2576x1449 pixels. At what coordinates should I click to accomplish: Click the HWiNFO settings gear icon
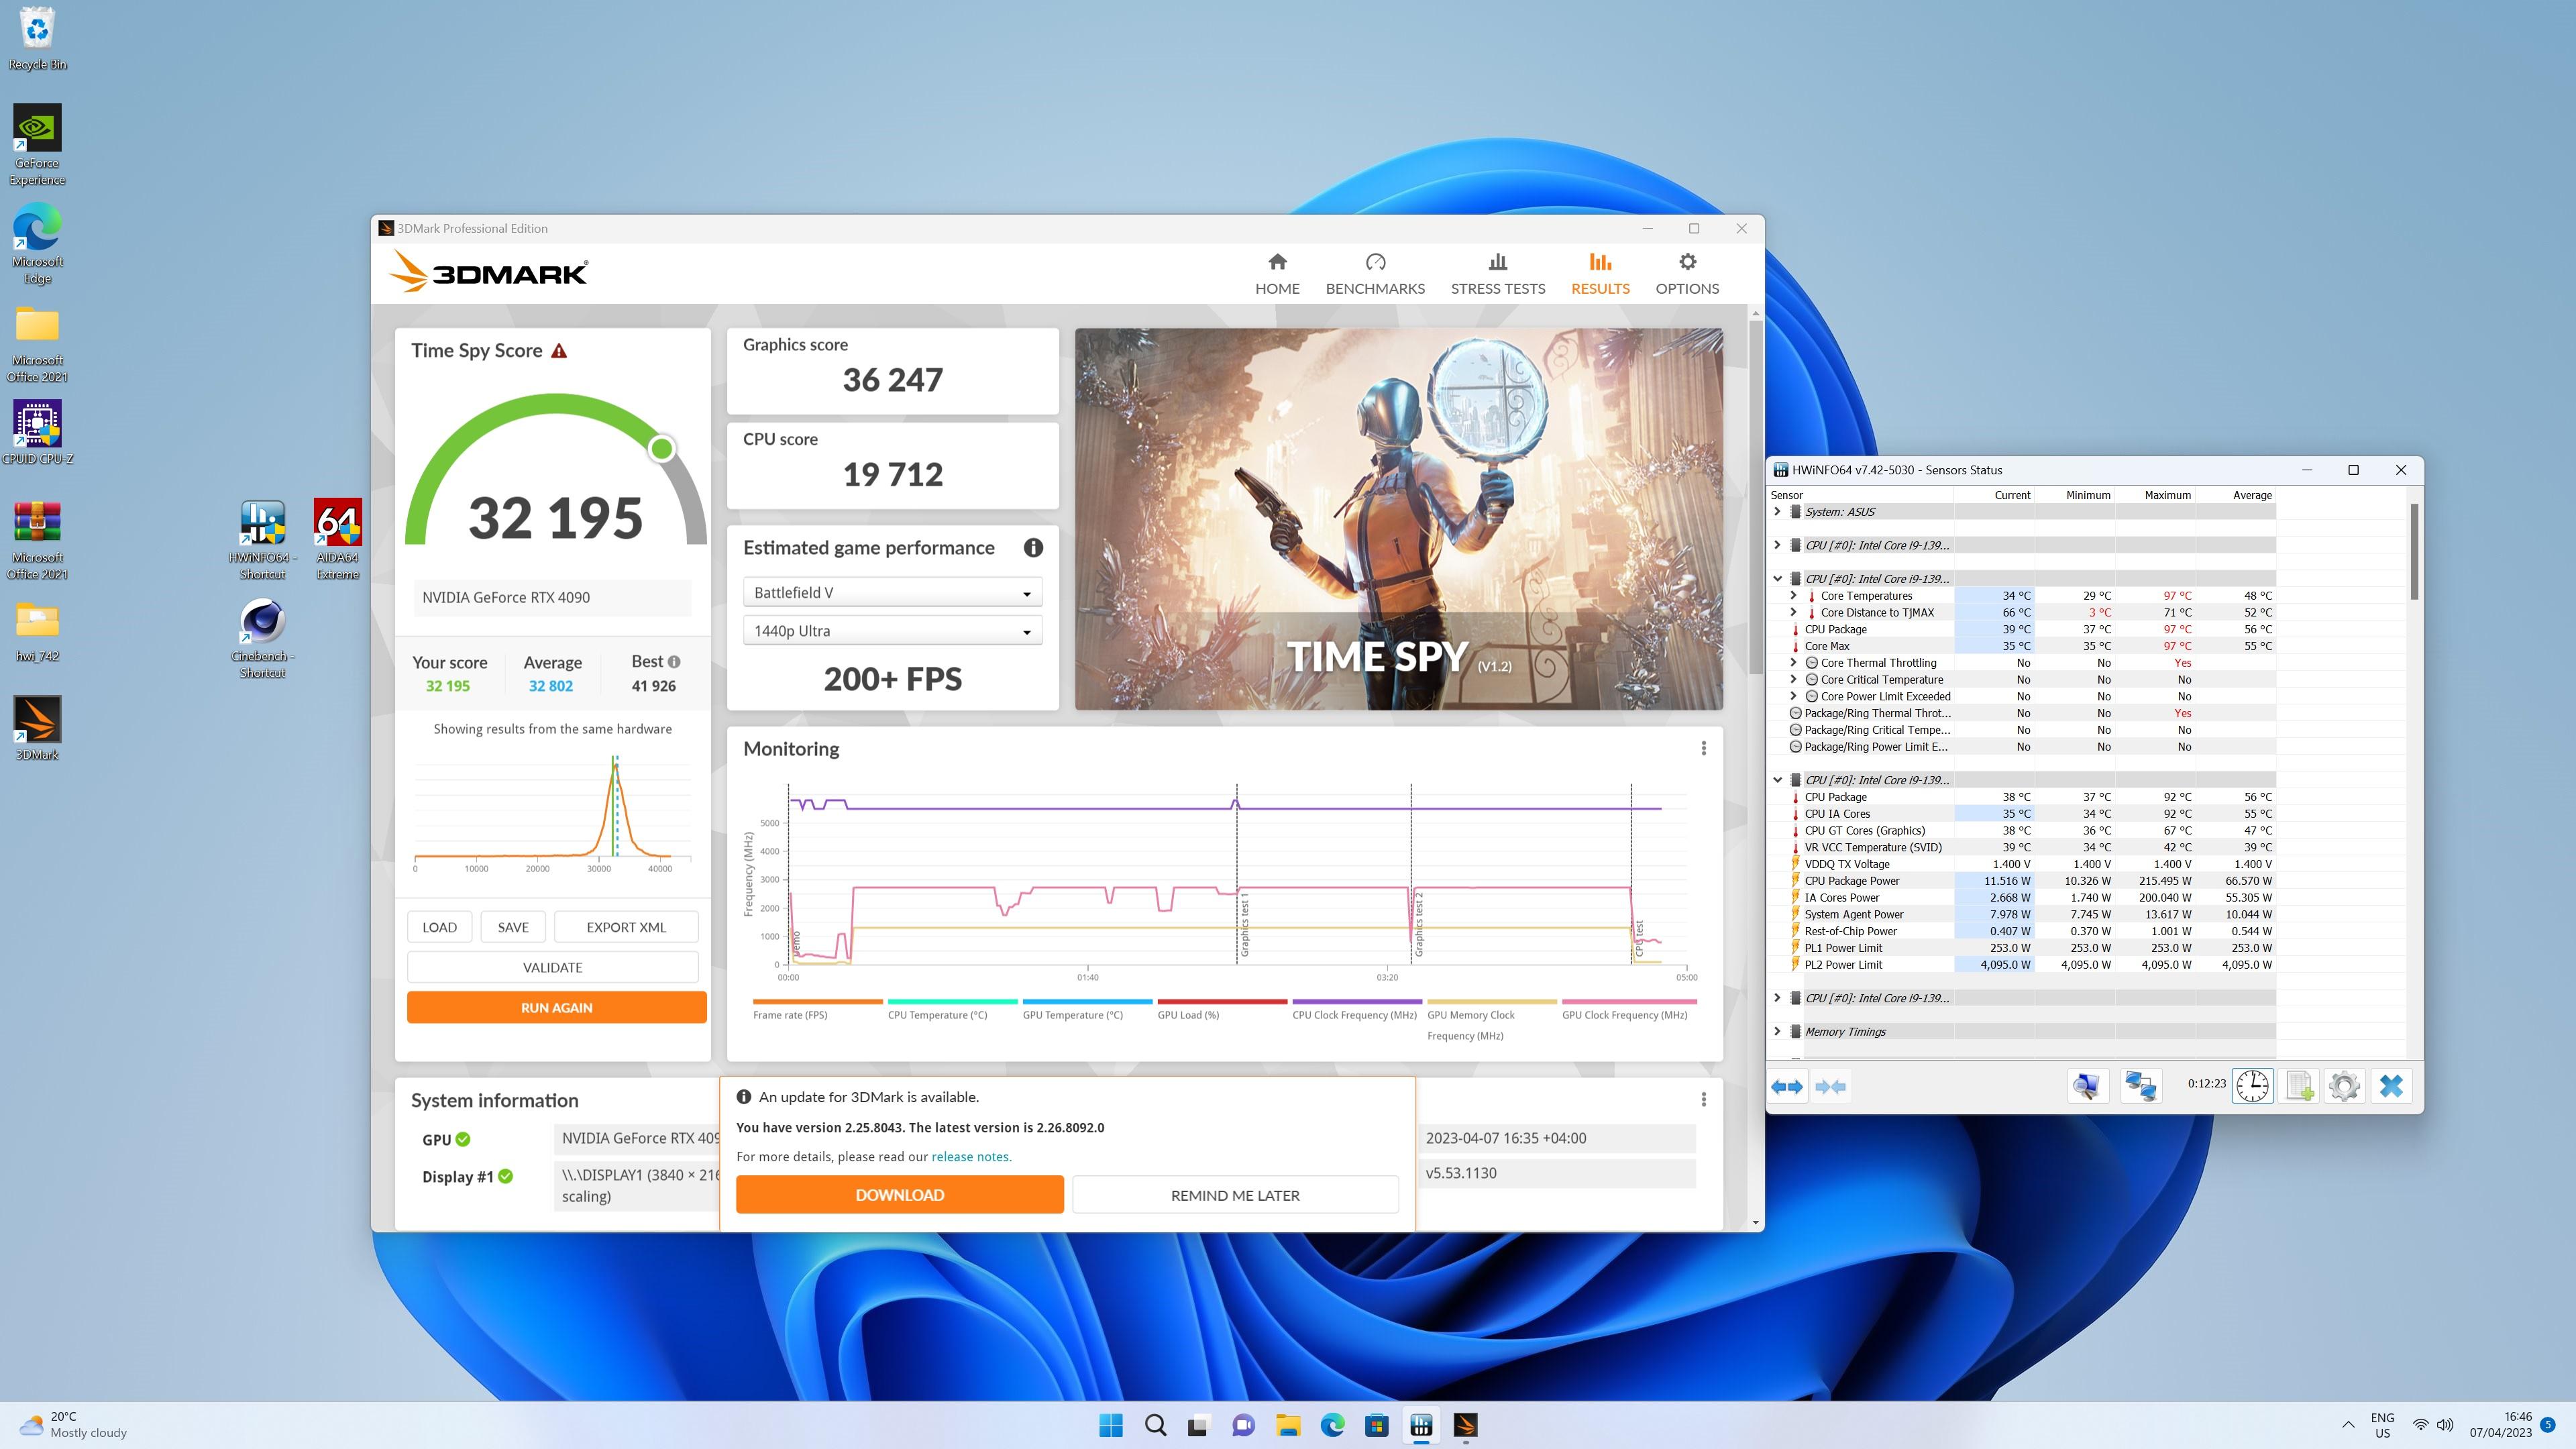point(2344,1085)
